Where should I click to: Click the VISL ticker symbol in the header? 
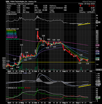(x=8, y=2)
